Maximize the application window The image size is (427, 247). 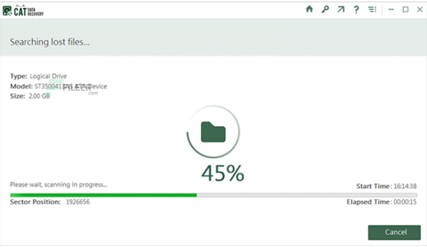(x=406, y=10)
